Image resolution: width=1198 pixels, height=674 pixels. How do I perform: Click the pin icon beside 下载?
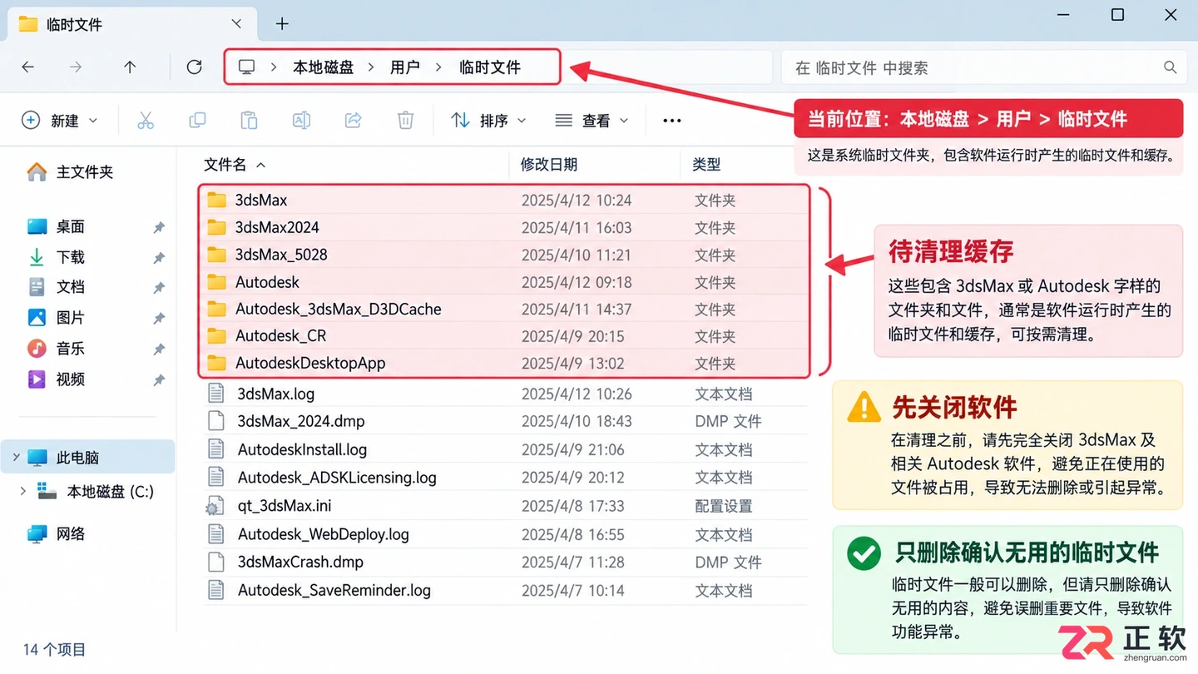(x=159, y=258)
